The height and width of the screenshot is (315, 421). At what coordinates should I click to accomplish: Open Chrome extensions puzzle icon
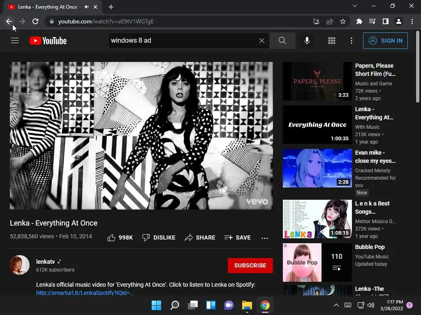359,21
